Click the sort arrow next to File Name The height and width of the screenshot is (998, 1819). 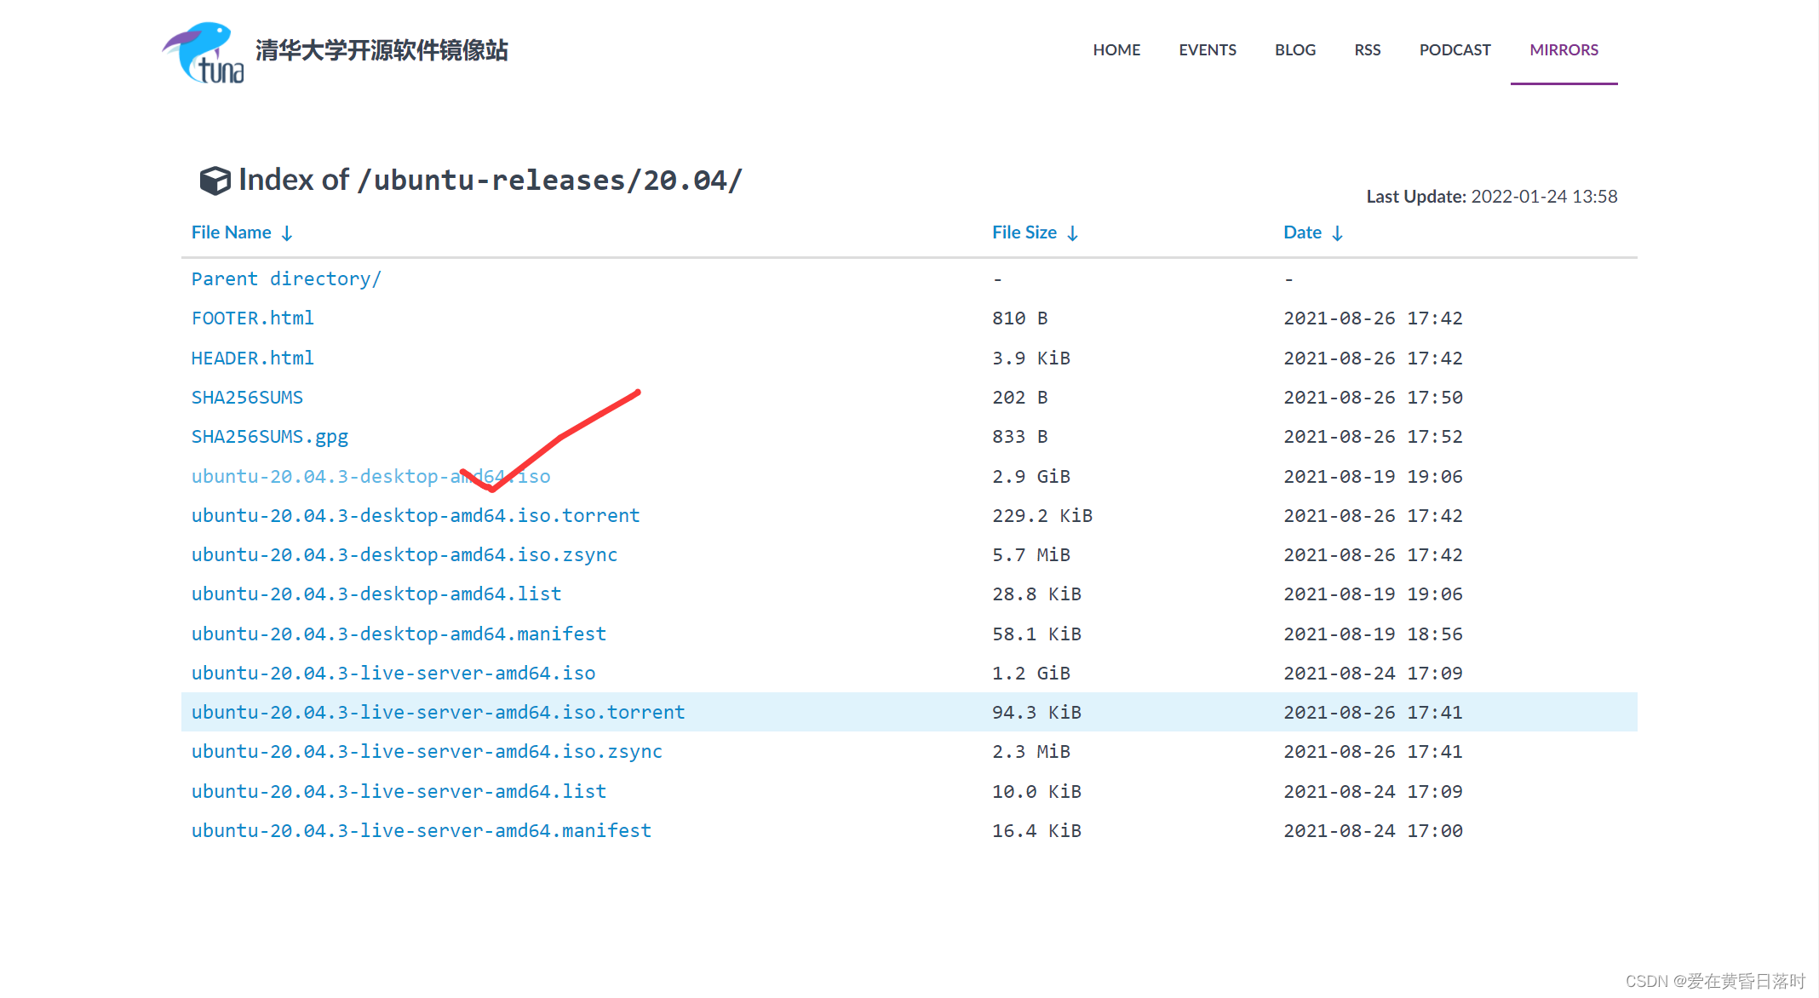tap(287, 233)
